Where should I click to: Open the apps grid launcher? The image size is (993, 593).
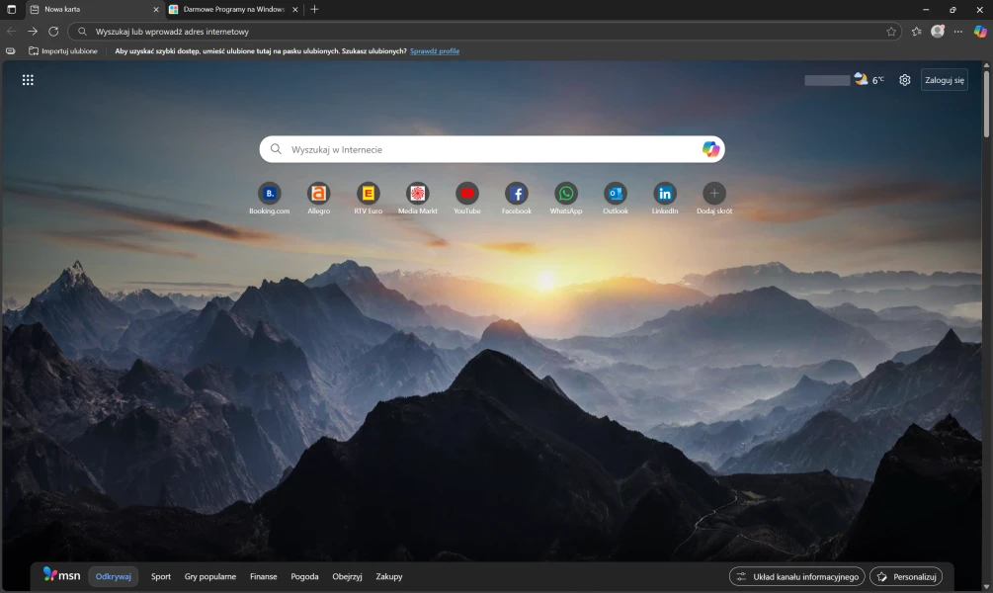28,80
